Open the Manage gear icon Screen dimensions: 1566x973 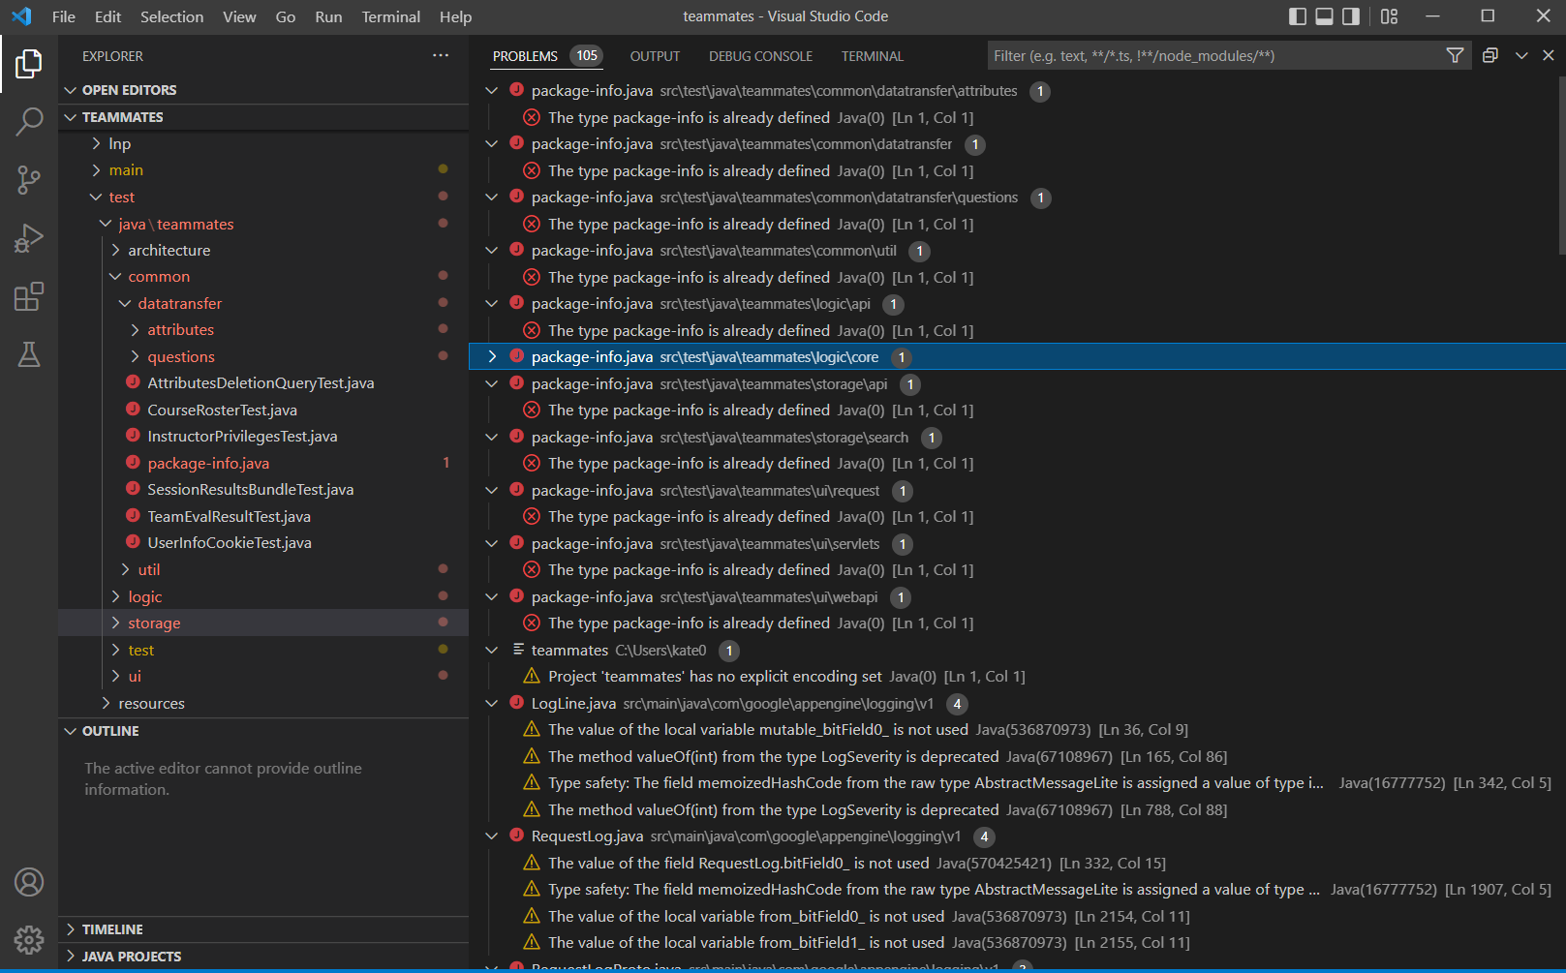pyautogui.click(x=28, y=939)
